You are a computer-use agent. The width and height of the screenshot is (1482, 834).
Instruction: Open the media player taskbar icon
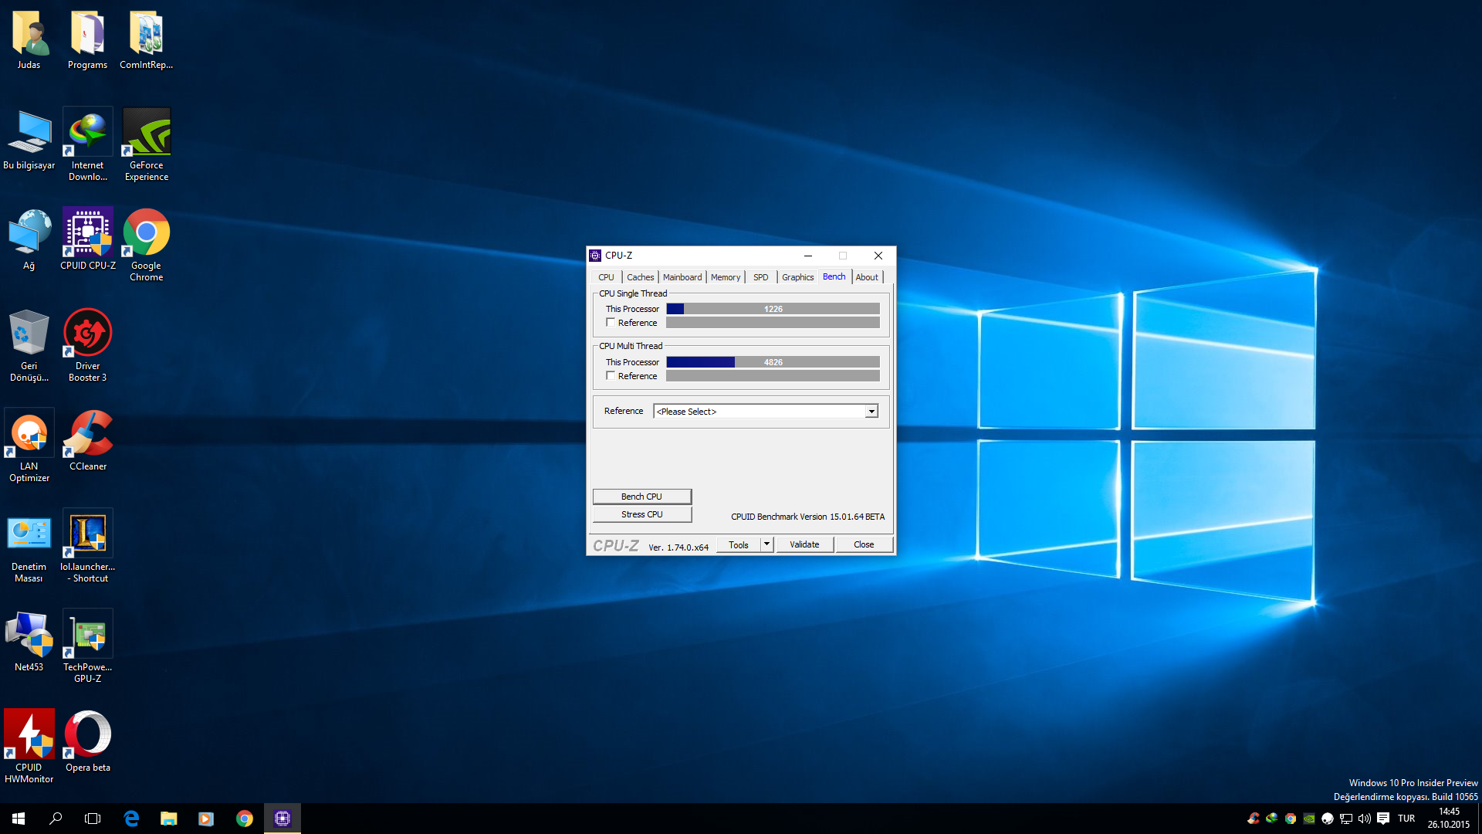click(x=205, y=819)
